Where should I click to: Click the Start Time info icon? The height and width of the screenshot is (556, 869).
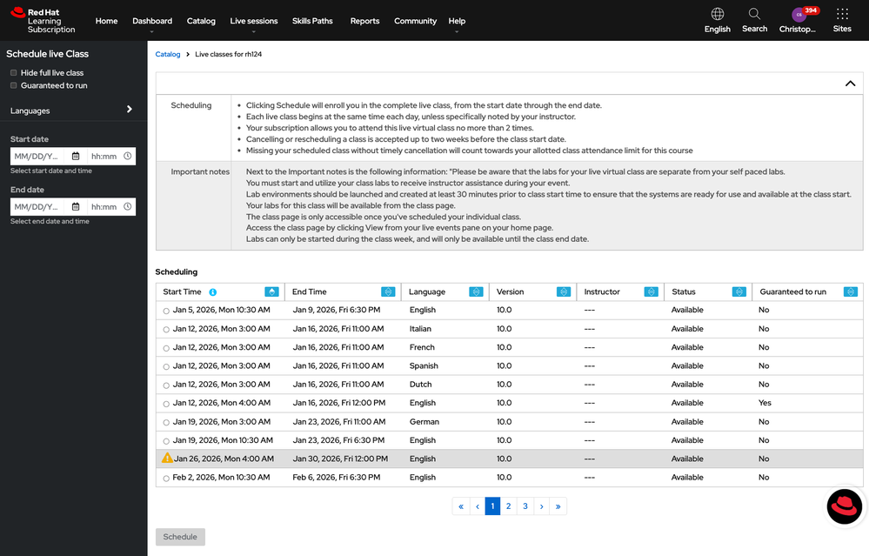(x=213, y=292)
